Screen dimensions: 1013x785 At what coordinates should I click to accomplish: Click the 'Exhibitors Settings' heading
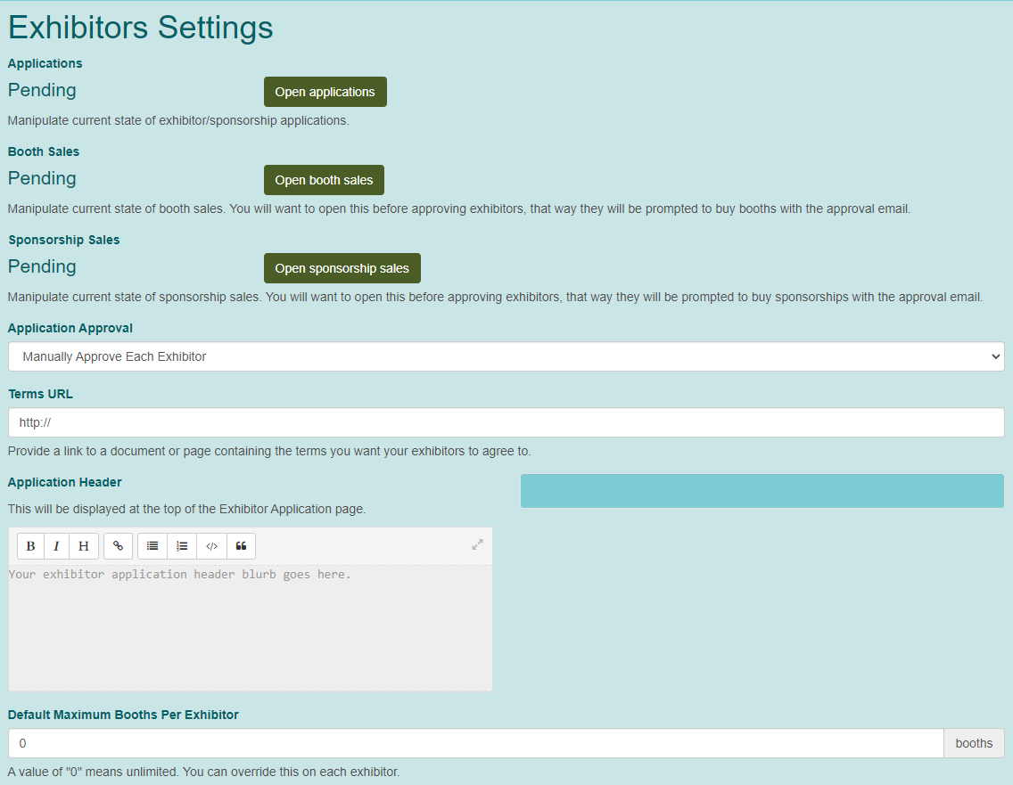coord(140,27)
